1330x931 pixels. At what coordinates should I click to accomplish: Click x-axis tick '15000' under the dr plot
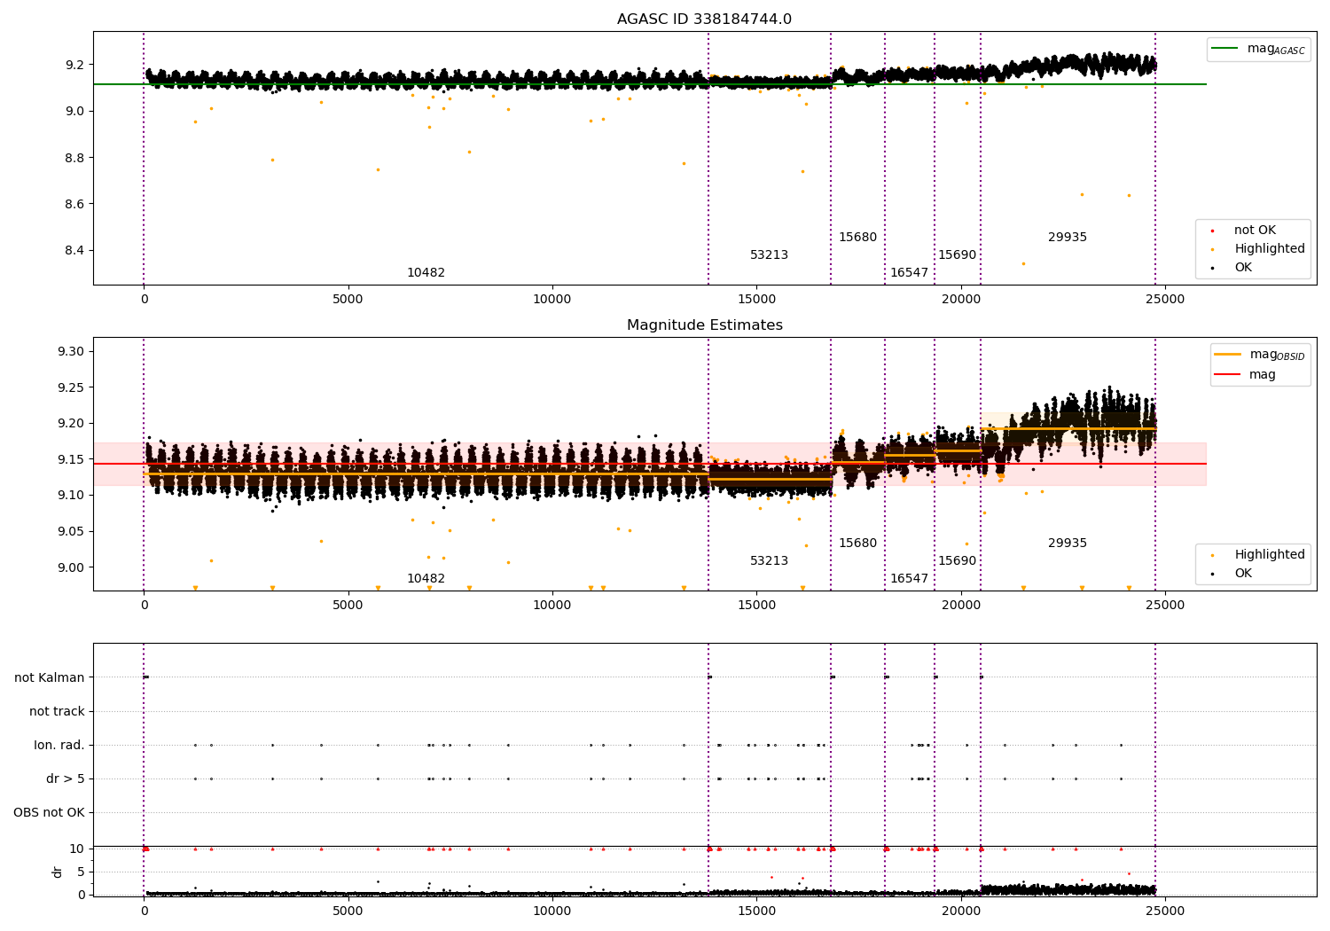(x=756, y=911)
